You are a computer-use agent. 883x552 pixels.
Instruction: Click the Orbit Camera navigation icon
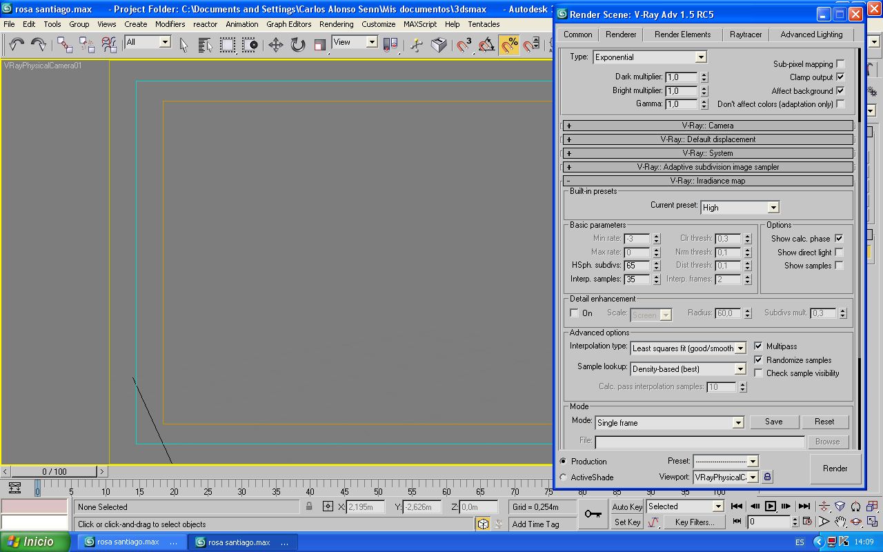pyautogui.click(x=856, y=522)
